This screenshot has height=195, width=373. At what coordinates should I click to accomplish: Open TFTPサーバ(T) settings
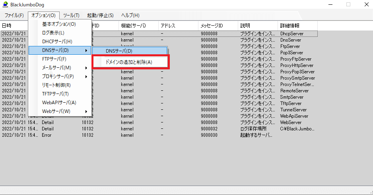tap(60, 94)
